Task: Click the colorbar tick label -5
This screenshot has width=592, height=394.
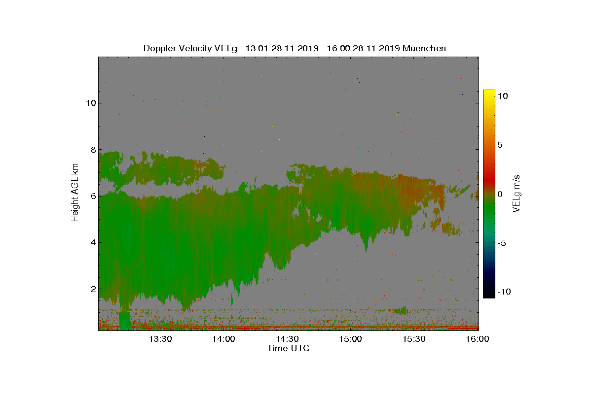Action: 501,242
